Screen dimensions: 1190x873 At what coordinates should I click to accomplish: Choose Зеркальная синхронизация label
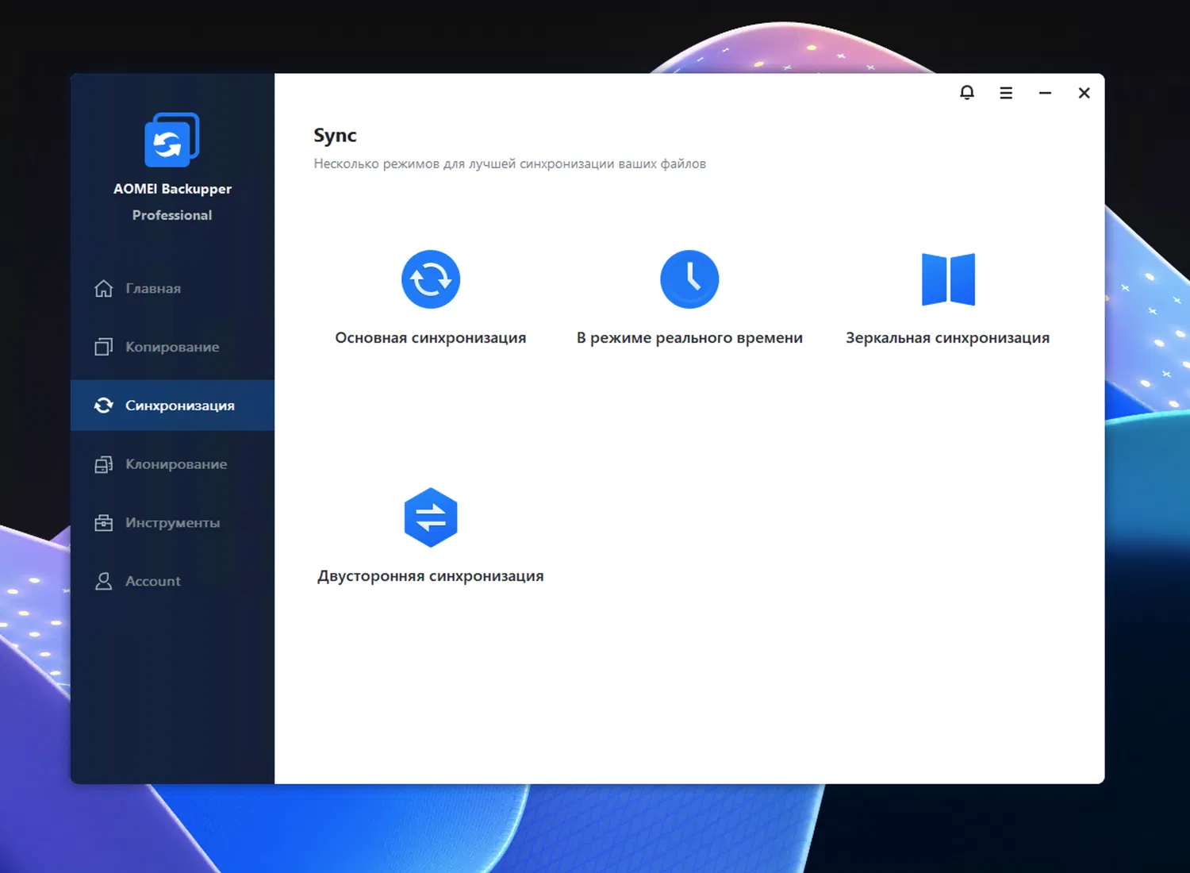[948, 338]
